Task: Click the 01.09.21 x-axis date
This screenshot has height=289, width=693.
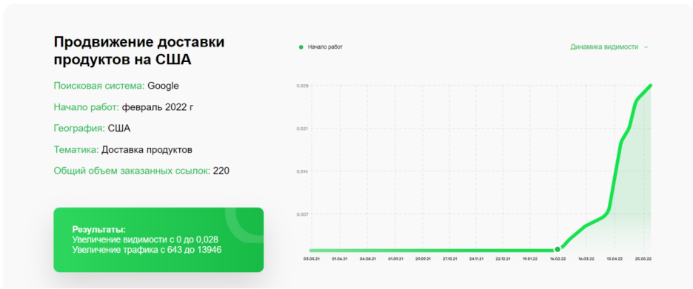Action: 395,259
